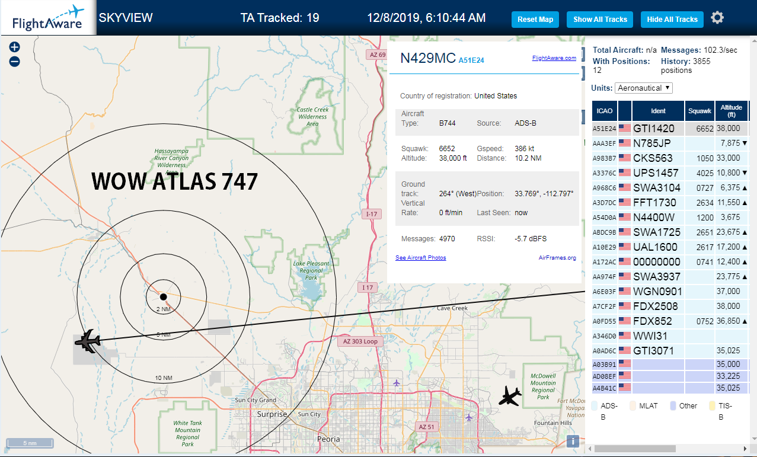Click the Lake Pleasant Regional Park map label
This screenshot has height=457, width=757.
tap(311, 271)
